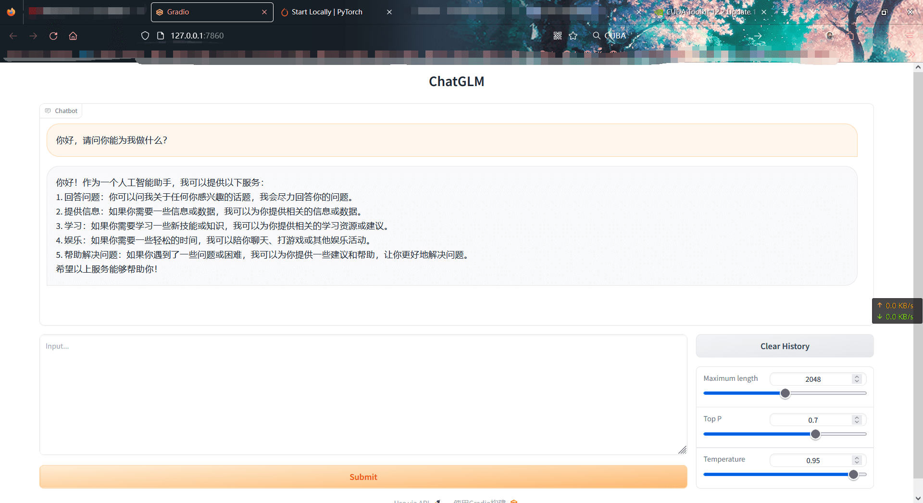Click the Maximum length label
The height and width of the screenshot is (503, 923).
coord(731,378)
